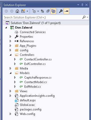Click the Views folder icon

point(17,91)
